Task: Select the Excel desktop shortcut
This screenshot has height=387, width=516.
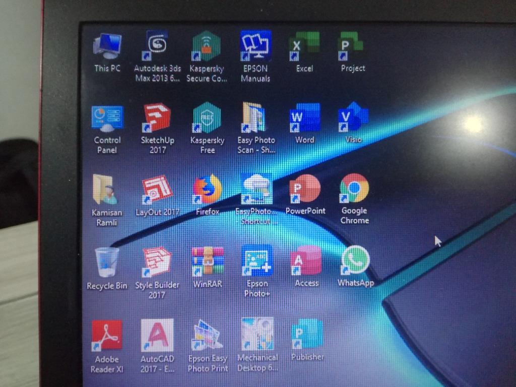Action: pyautogui.click(x=304, y=46)
